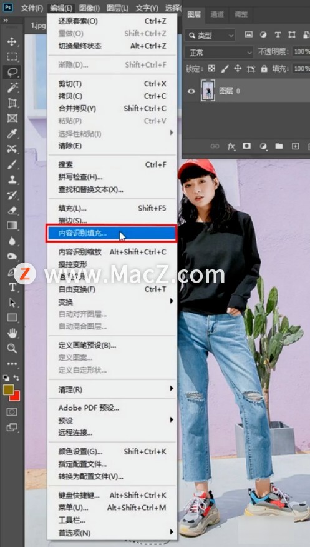310x547 pixels.
Task: Select the History Brush tool
Action: click(12, 195)
